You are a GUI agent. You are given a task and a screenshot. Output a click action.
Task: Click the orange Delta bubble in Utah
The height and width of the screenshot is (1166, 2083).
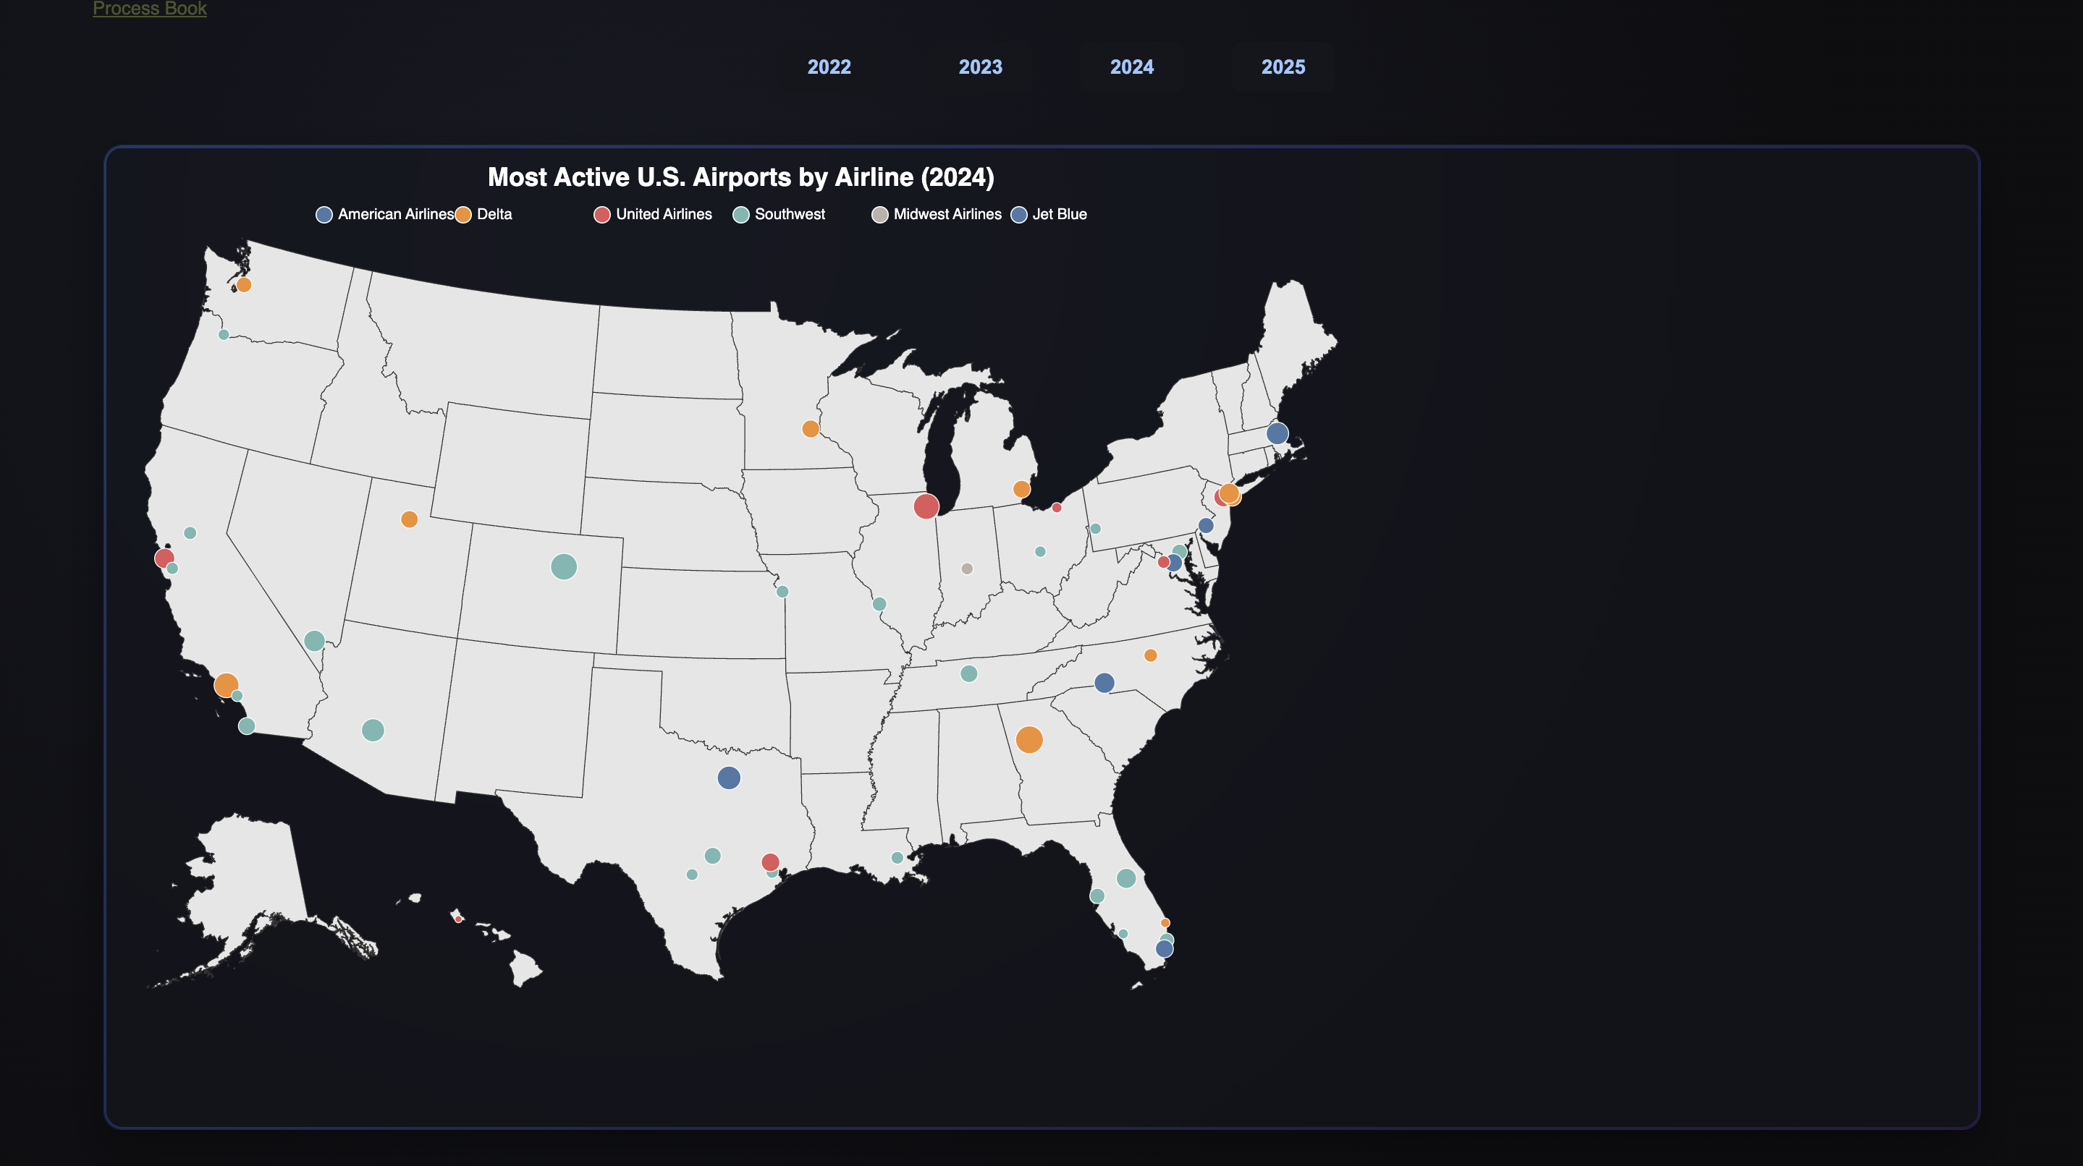click(409, 519)
